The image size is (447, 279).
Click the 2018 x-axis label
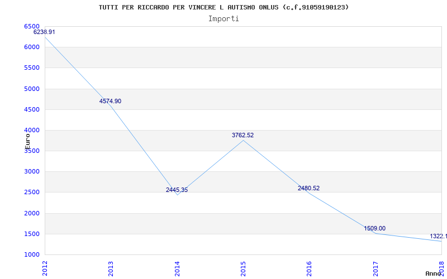pyautogui.click(x=441, y=269)
